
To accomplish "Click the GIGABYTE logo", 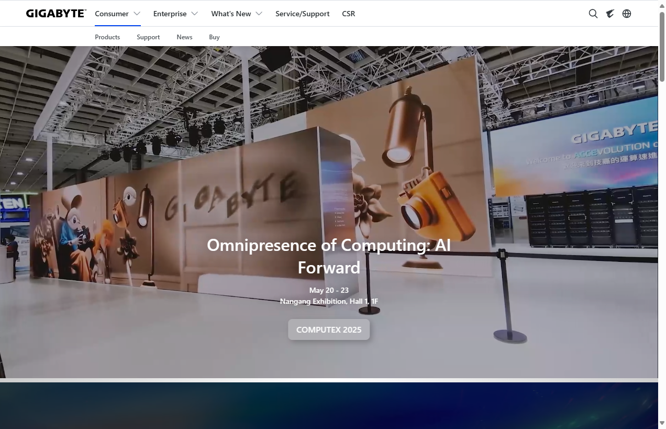I will click(56, 14).
